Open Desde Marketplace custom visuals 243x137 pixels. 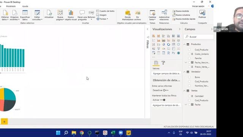click(128, 15)
